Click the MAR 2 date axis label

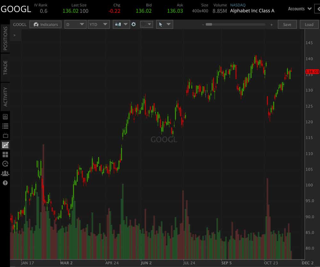point(66,263)
